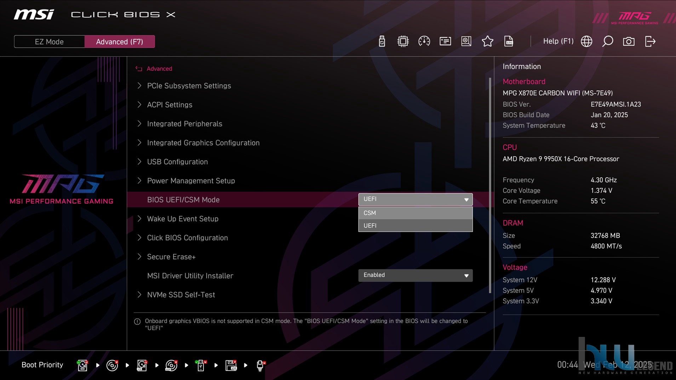Open the M-Flash USB BIOS update icon
Image resolution: width=676 pixels, height=380 pixels.
click(x=382, y=41)
